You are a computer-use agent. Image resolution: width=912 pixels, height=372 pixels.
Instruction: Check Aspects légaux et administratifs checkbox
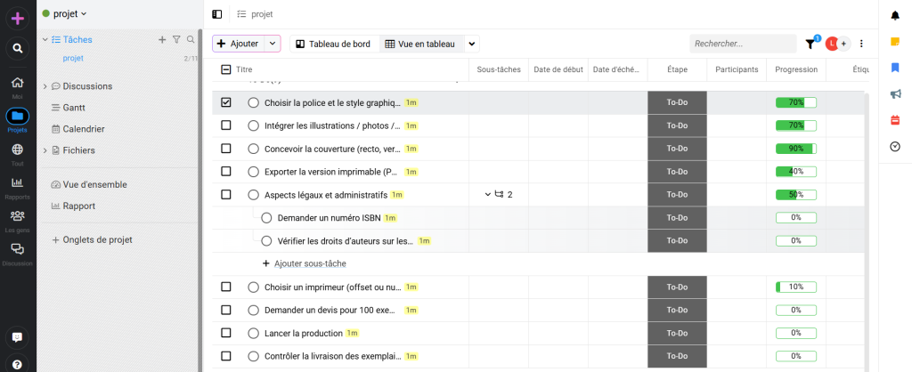[x=226, y=194]
